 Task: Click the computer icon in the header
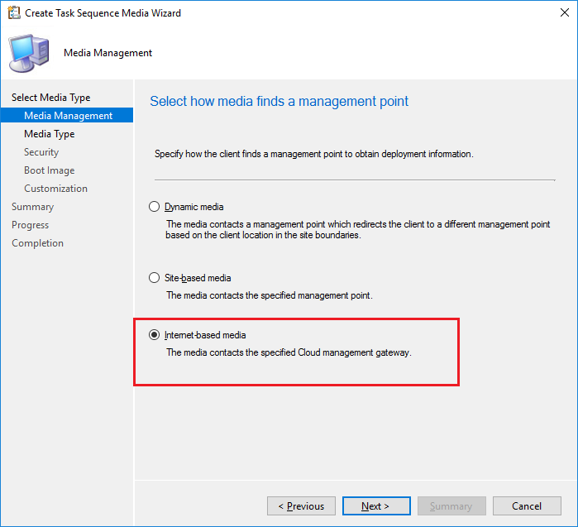(x=29, y=53)
